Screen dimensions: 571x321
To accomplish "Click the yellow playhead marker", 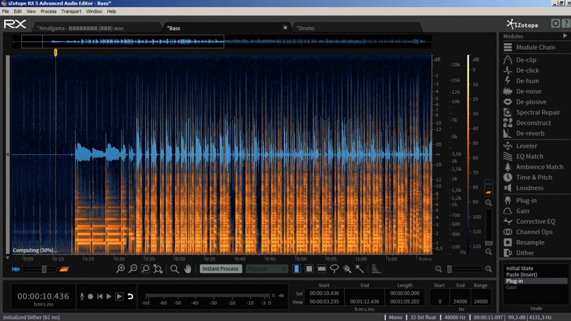I will 56,53.
